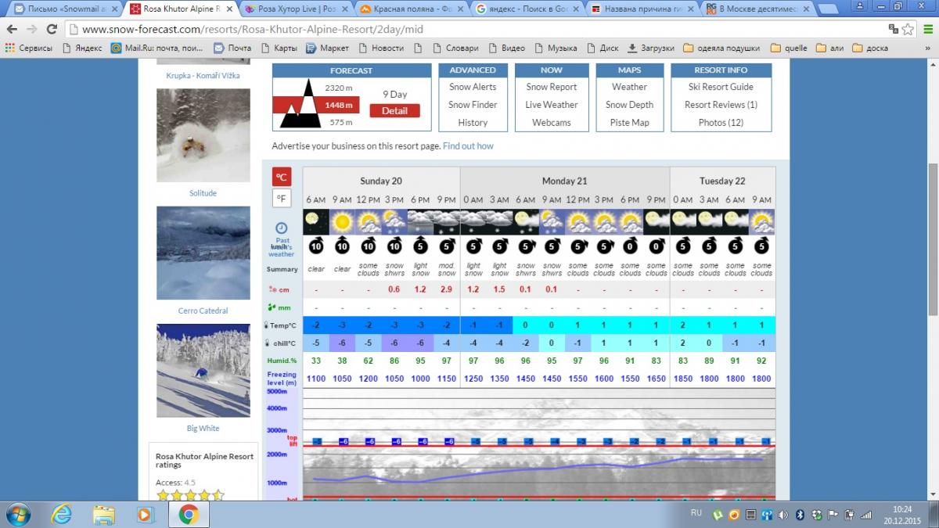
Task: Click the 'Find out how' advertise link
Action: (x=468, y=146)
